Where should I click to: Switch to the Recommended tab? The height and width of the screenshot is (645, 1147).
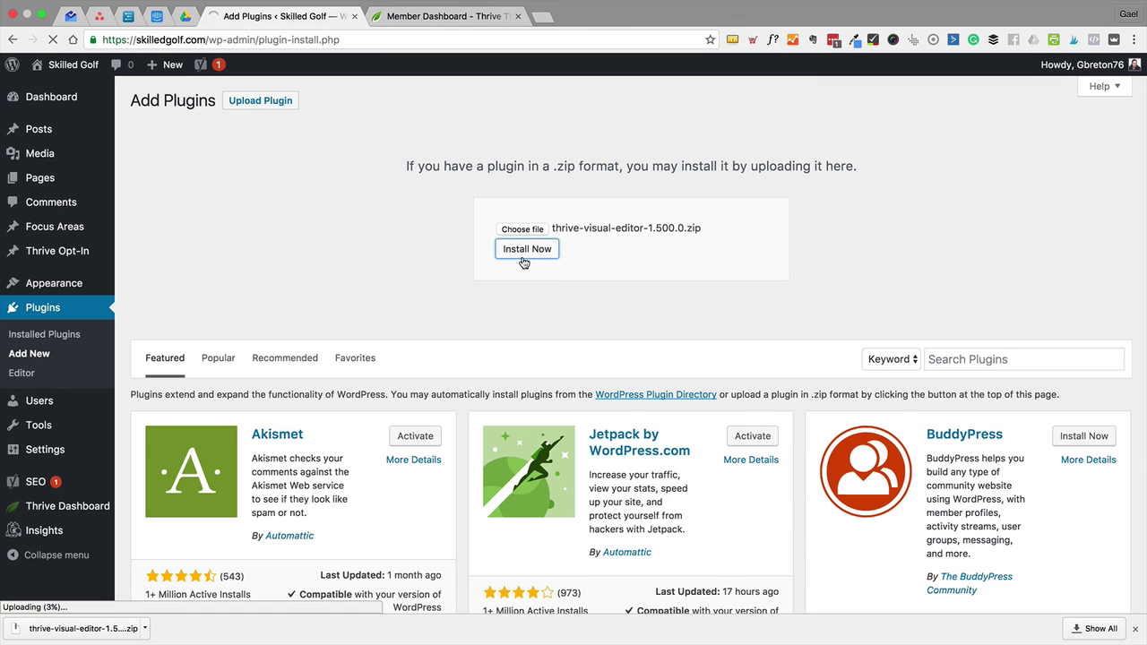coord(285,357)
